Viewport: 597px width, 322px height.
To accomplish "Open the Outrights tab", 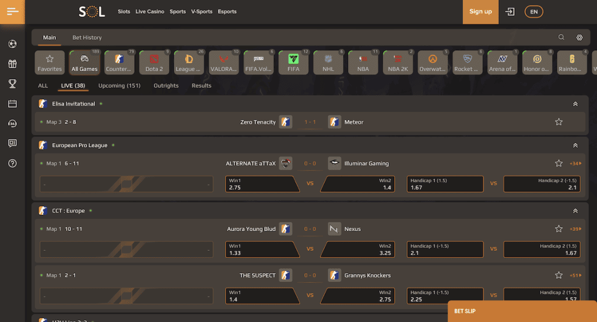I will [x=166, y=86].
